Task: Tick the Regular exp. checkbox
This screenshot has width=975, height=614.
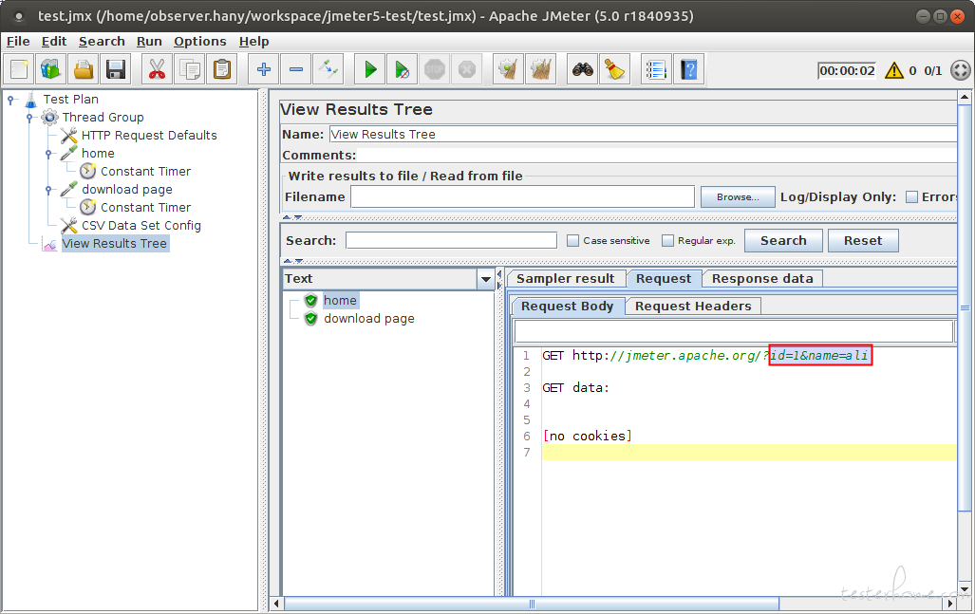Action: pyautogui.click(x=667, y=240)
